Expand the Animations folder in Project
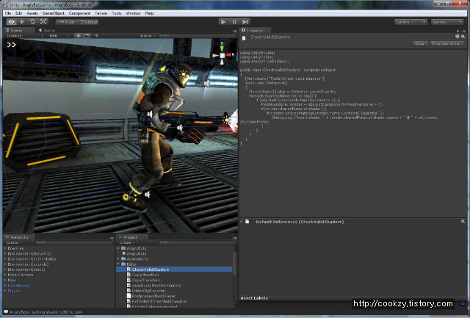 [118, 259]
